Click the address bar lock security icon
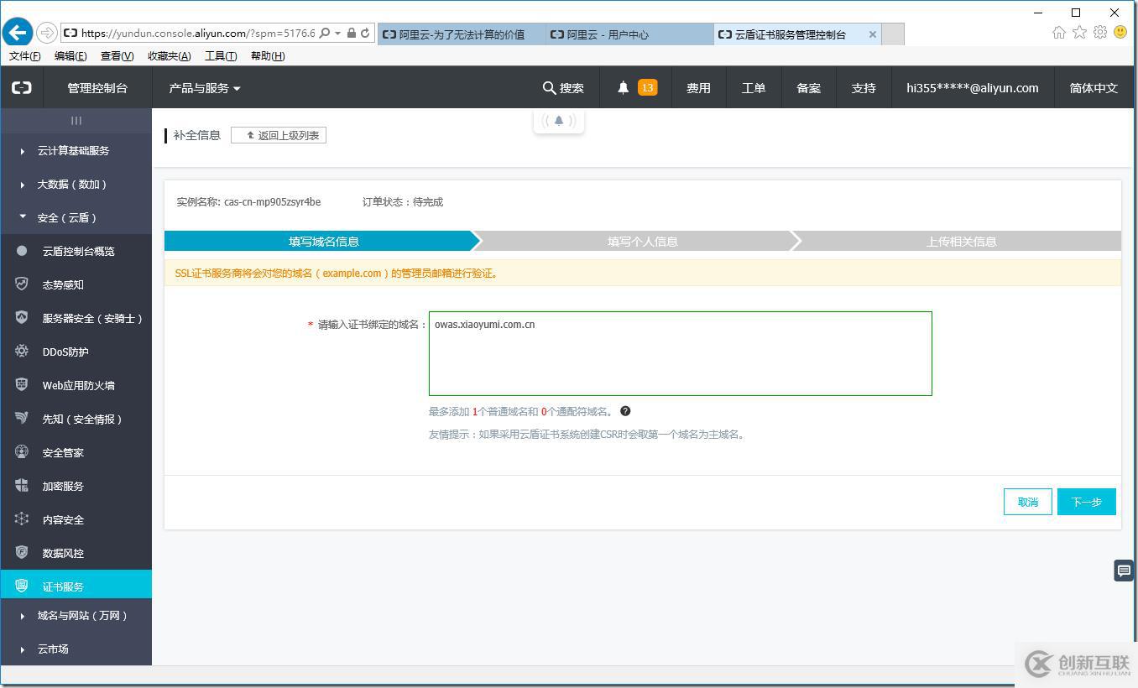Viewport: 1138px width, 688px height. tap(352, 34)
